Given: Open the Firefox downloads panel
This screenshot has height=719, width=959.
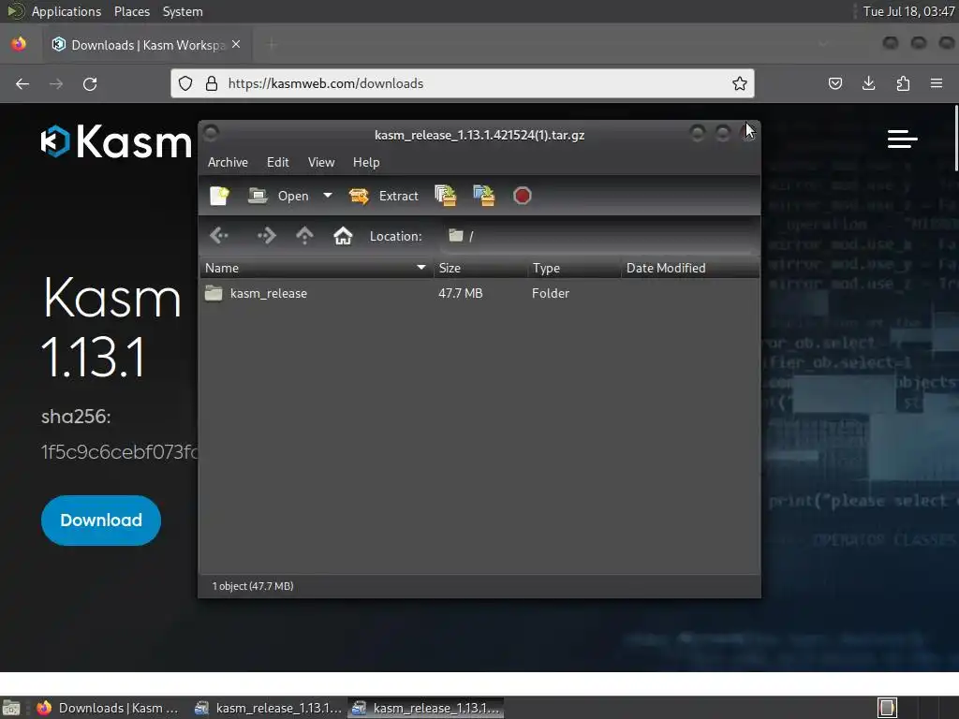Looking at the screenshot, I should click(868, 83).
